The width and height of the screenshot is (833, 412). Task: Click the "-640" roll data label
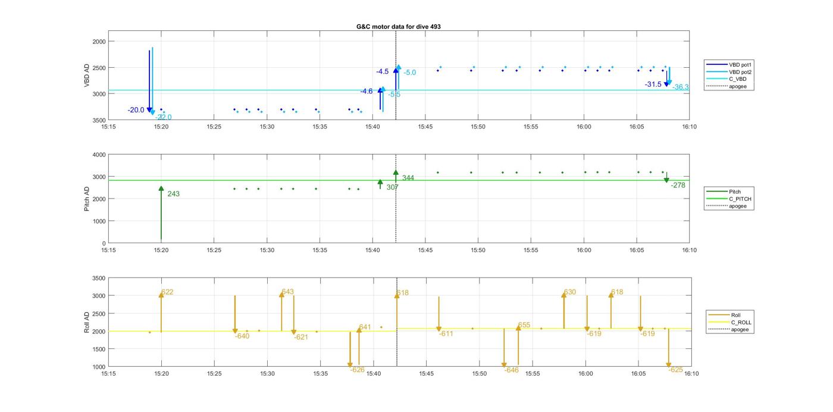point(242,336)
